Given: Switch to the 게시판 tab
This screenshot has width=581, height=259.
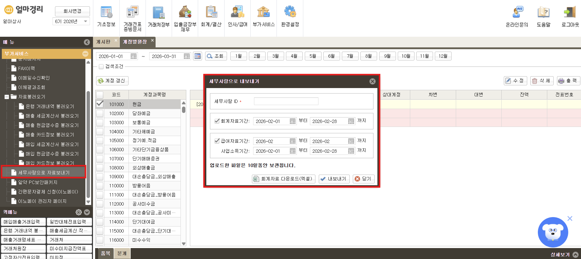Looking at the screenshot, I should 103,42.
